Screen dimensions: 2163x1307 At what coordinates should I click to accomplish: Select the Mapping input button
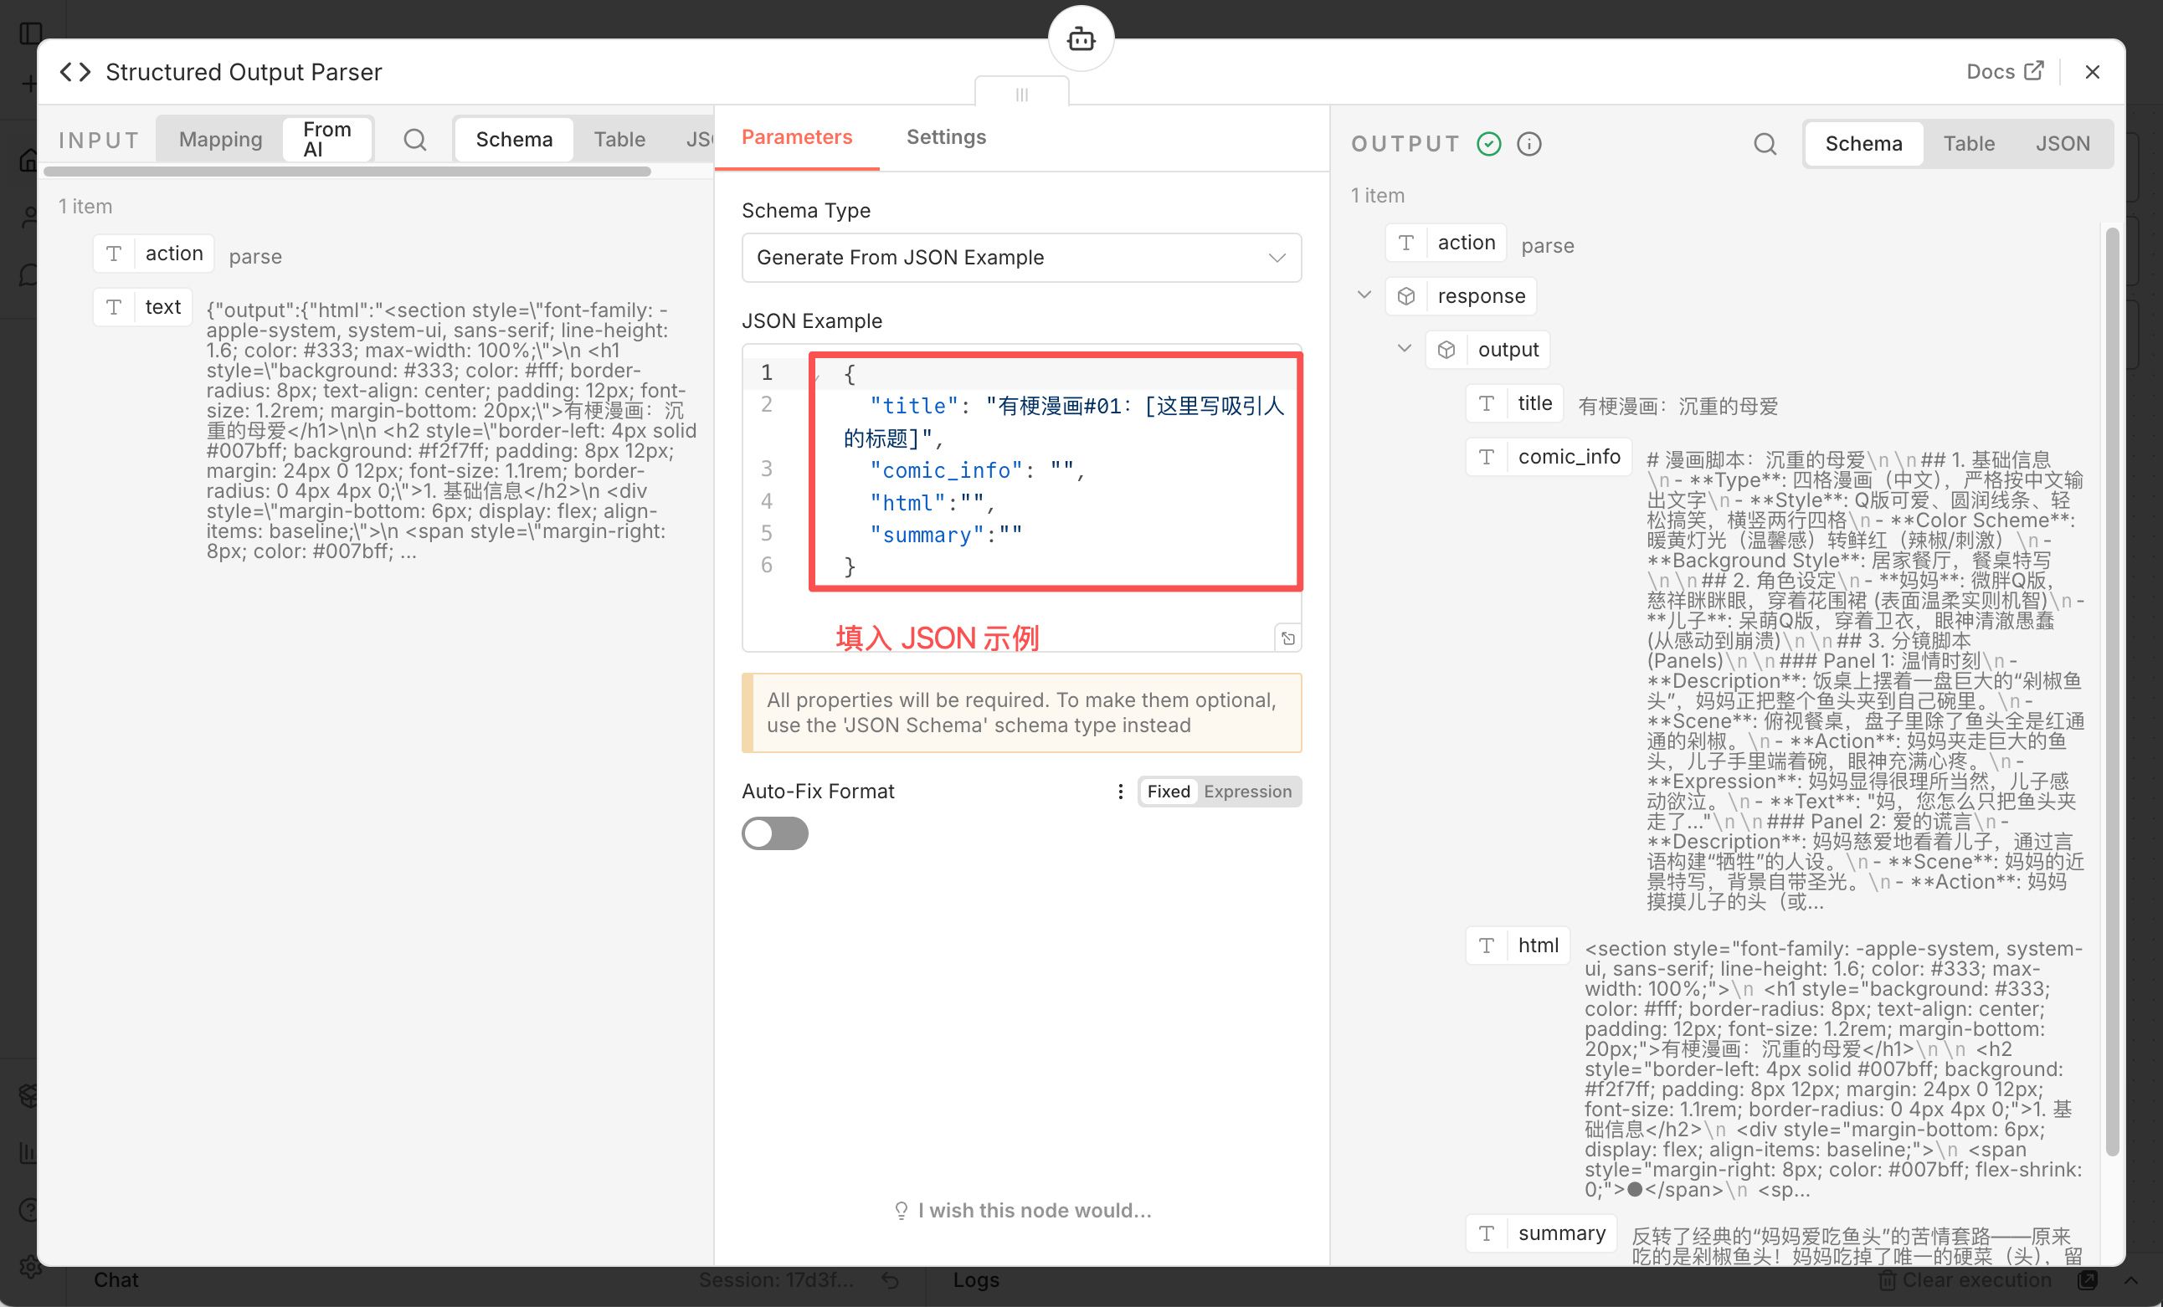[220, 140]
